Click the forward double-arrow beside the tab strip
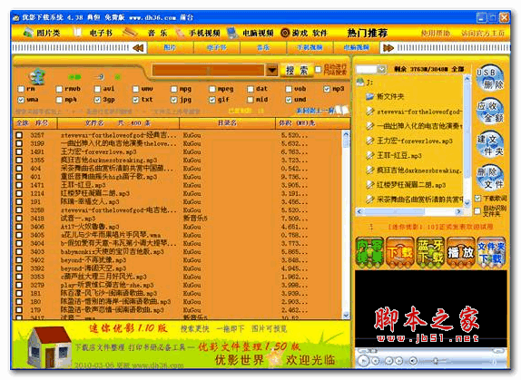Screen dimensions: 521x380 pos(388,48)
